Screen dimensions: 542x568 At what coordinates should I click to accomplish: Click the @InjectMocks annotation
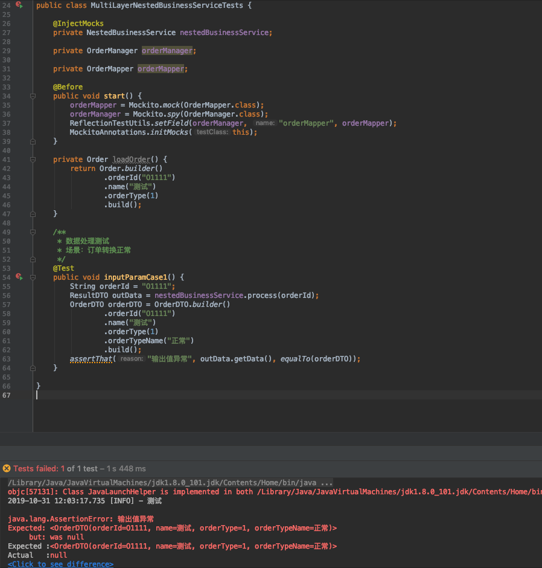(78, 24)
